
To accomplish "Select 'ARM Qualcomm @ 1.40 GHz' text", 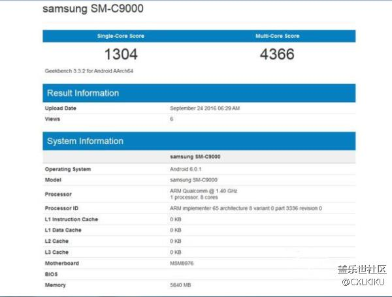I will click(x=203, y=191).
